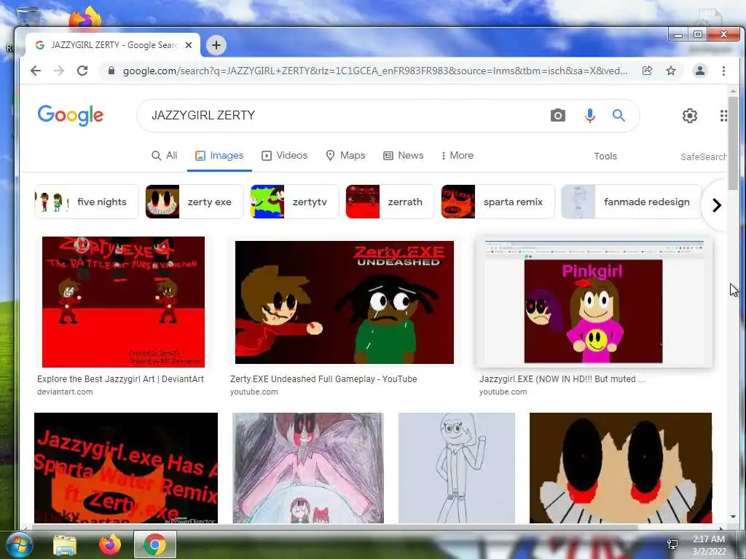Screen dimensions: 746x559
Task: Click the address bar URL
Action: tap(375, 71)
